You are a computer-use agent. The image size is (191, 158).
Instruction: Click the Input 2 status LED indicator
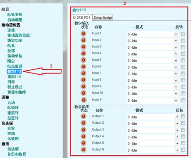click(x=84, y=40)
